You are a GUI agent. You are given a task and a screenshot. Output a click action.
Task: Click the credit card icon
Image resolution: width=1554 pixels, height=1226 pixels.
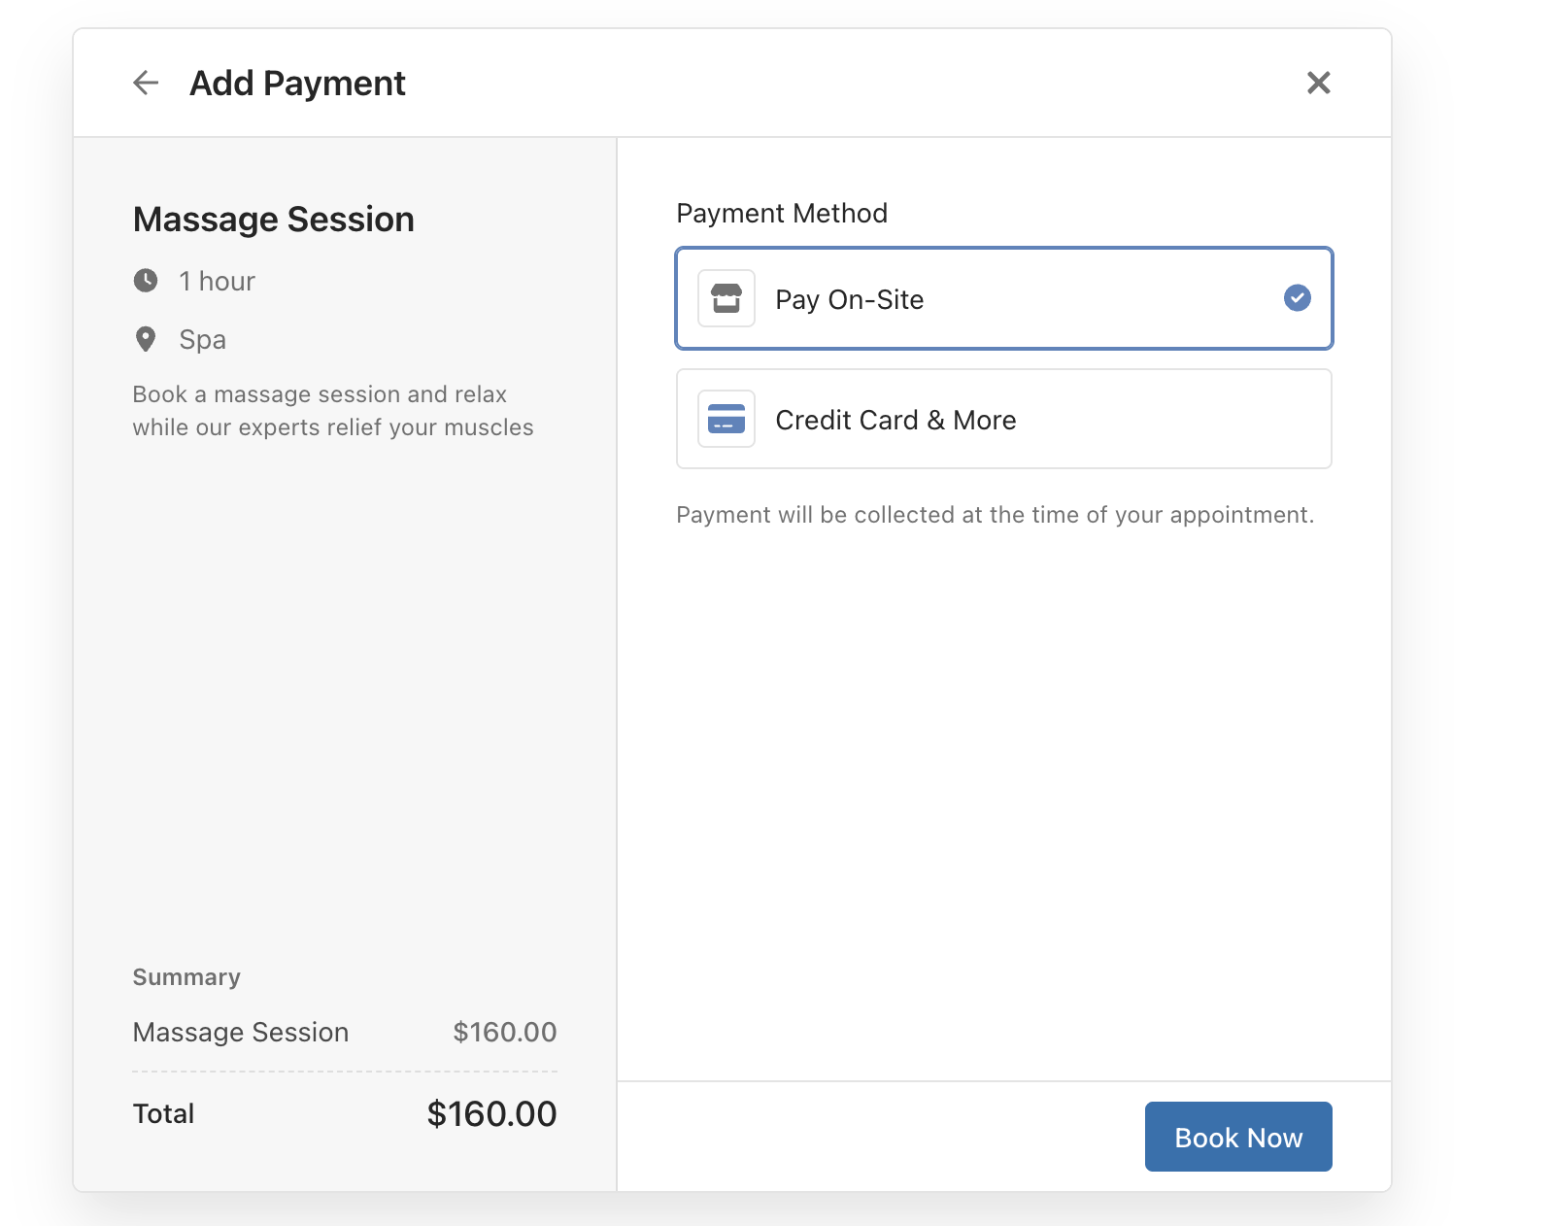726,419
